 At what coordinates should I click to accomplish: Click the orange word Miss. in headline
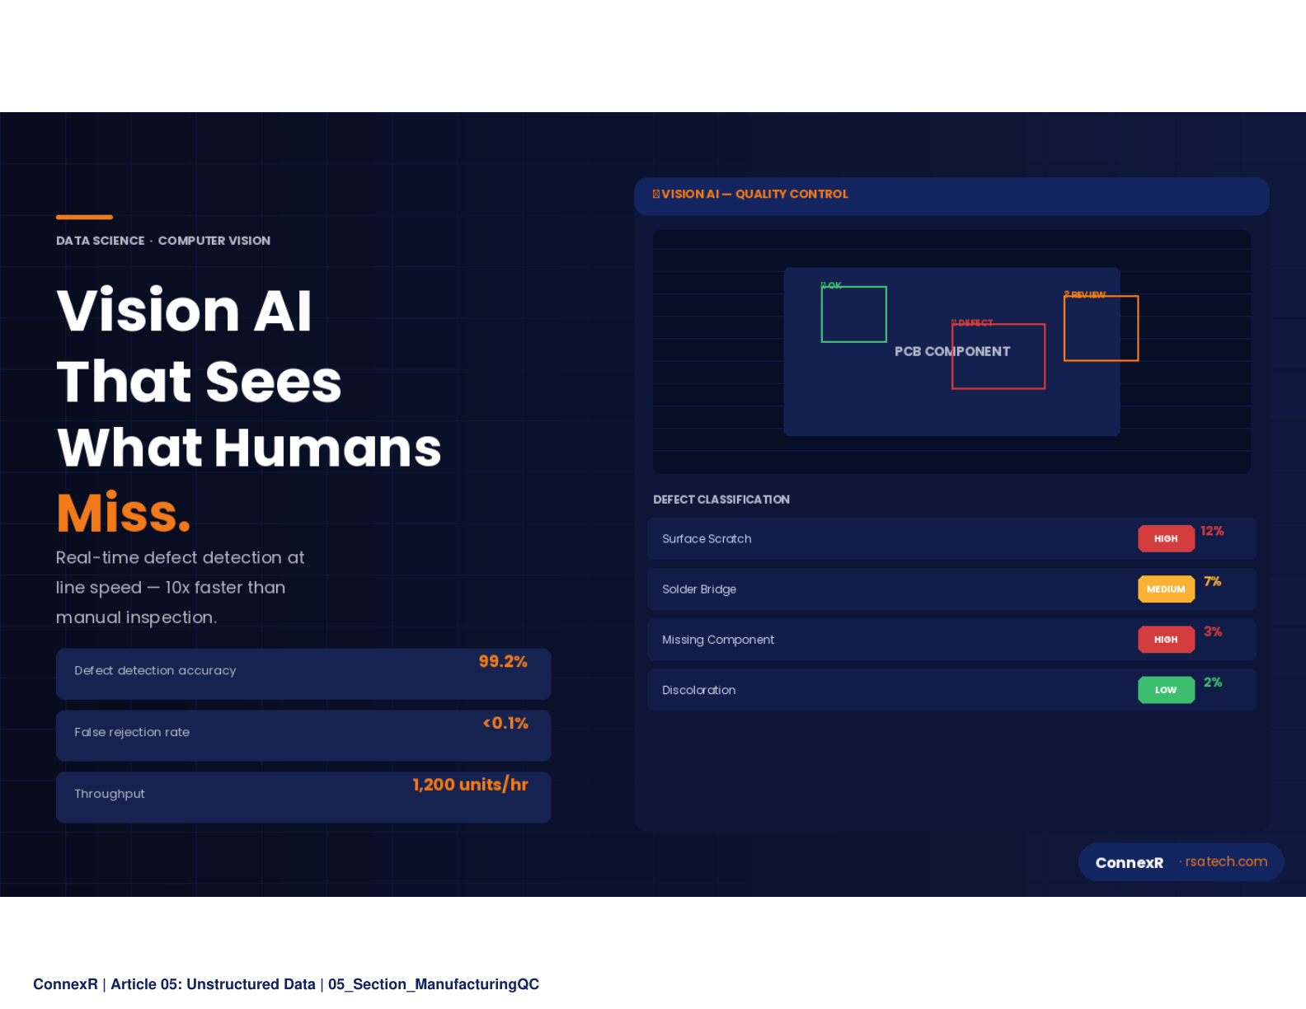(x=124, y=513)
